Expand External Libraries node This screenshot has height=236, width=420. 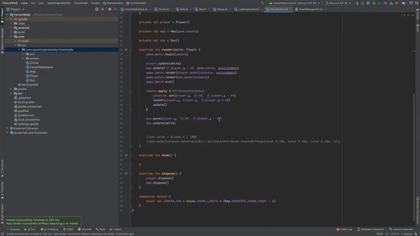(x=7, y=128)
